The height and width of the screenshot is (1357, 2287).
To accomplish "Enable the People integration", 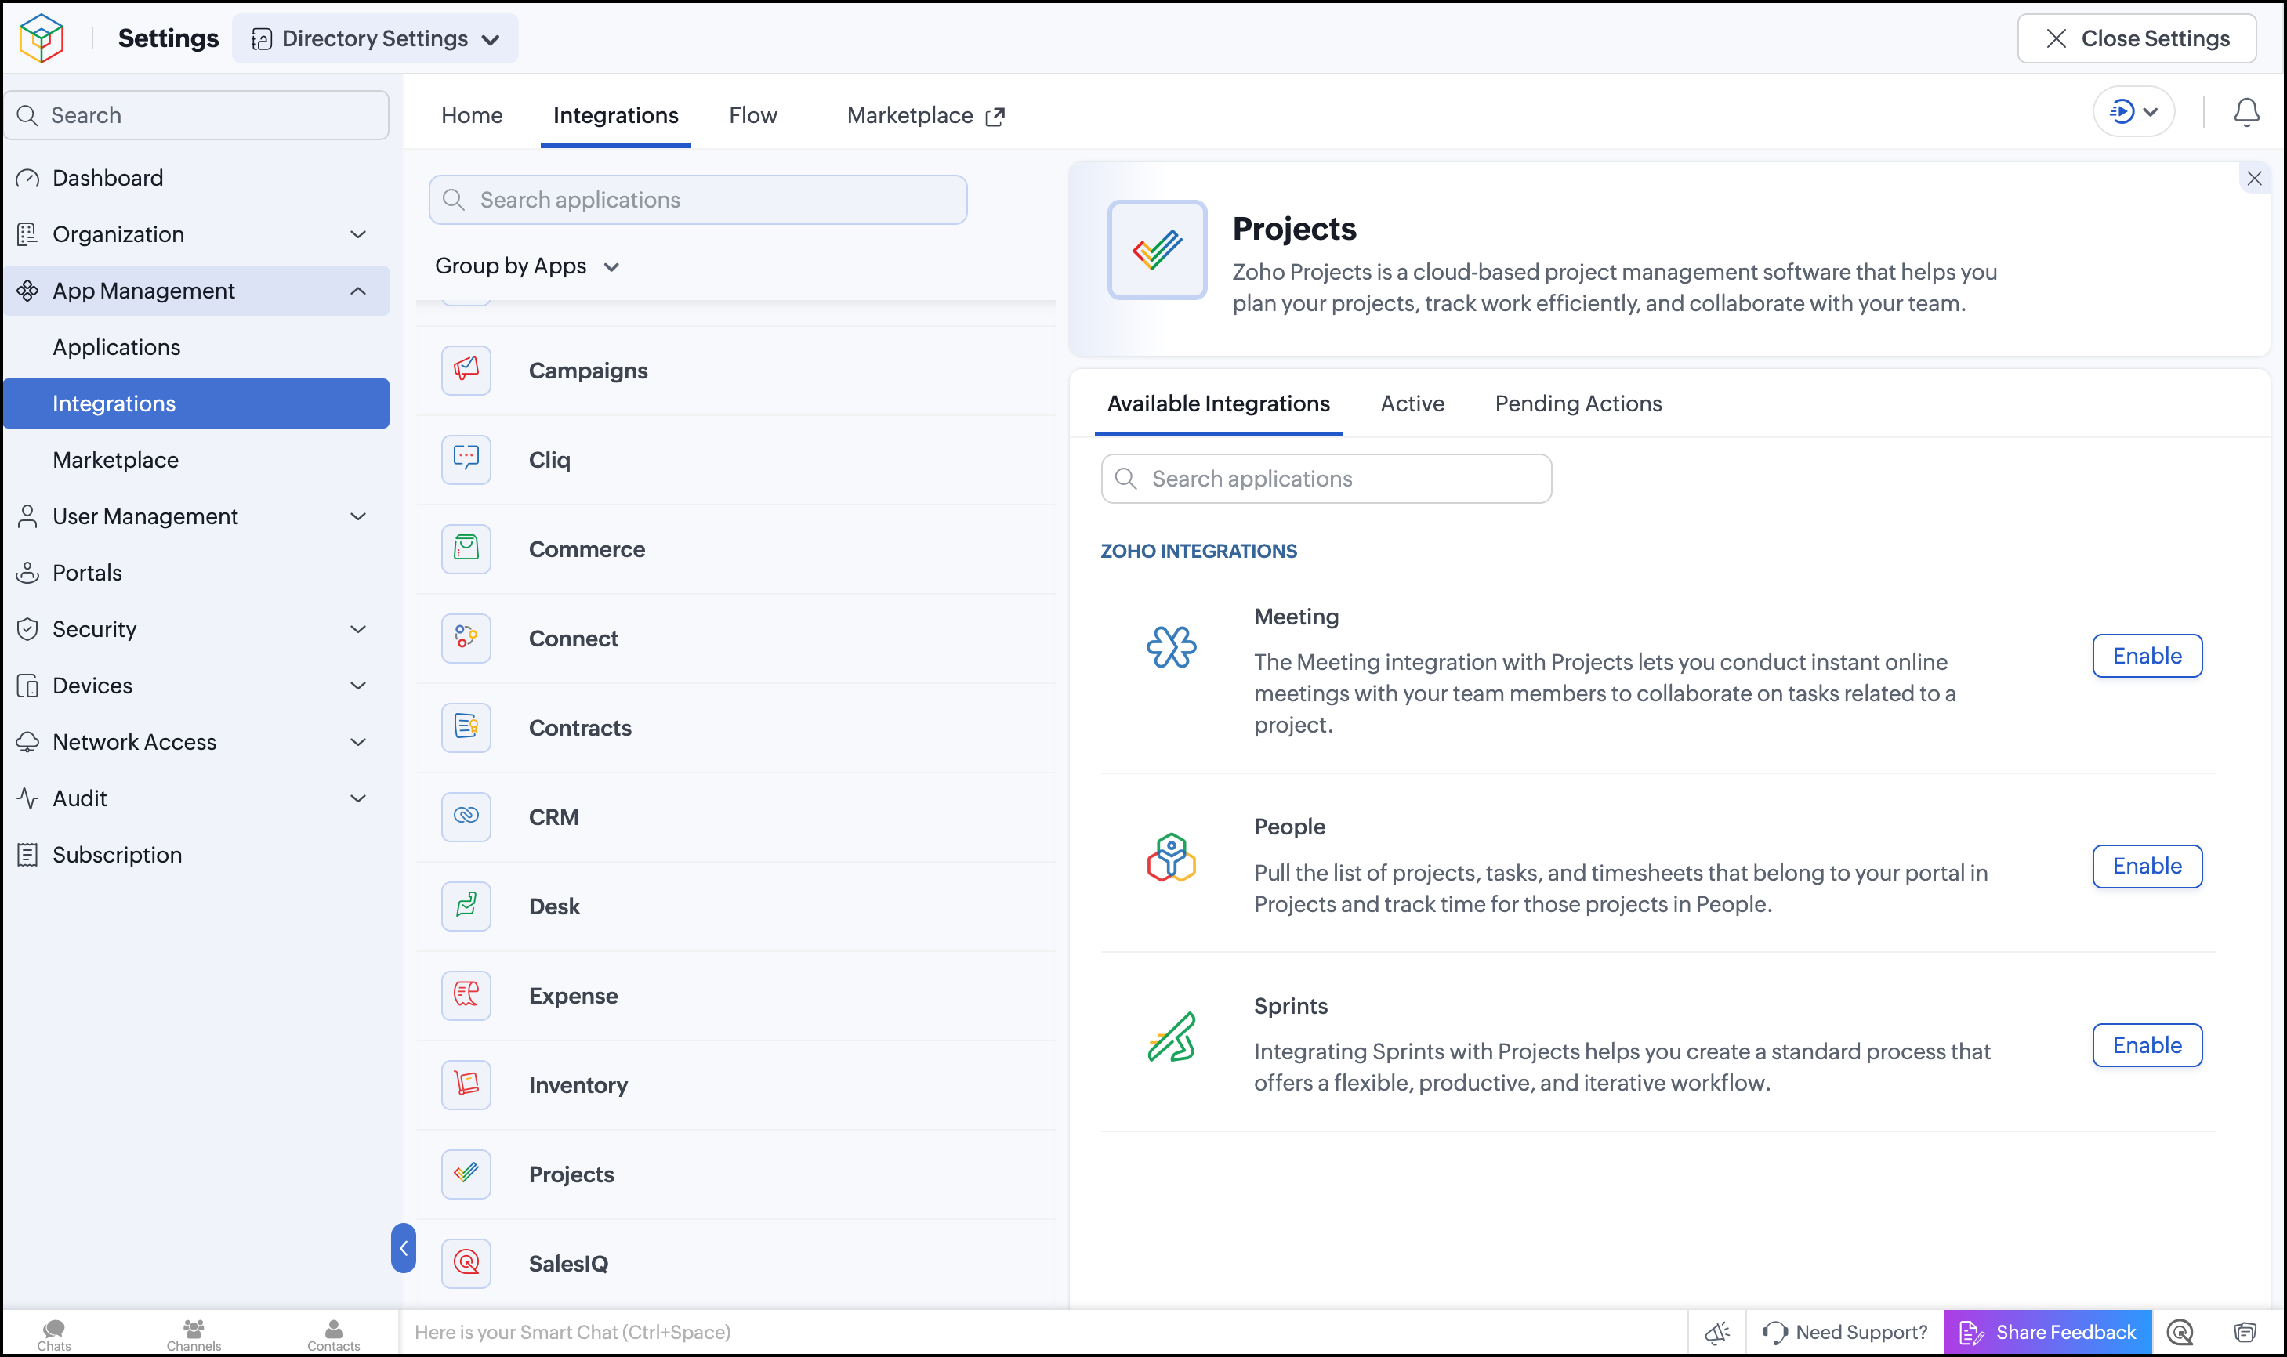I will pos(2146,866).
